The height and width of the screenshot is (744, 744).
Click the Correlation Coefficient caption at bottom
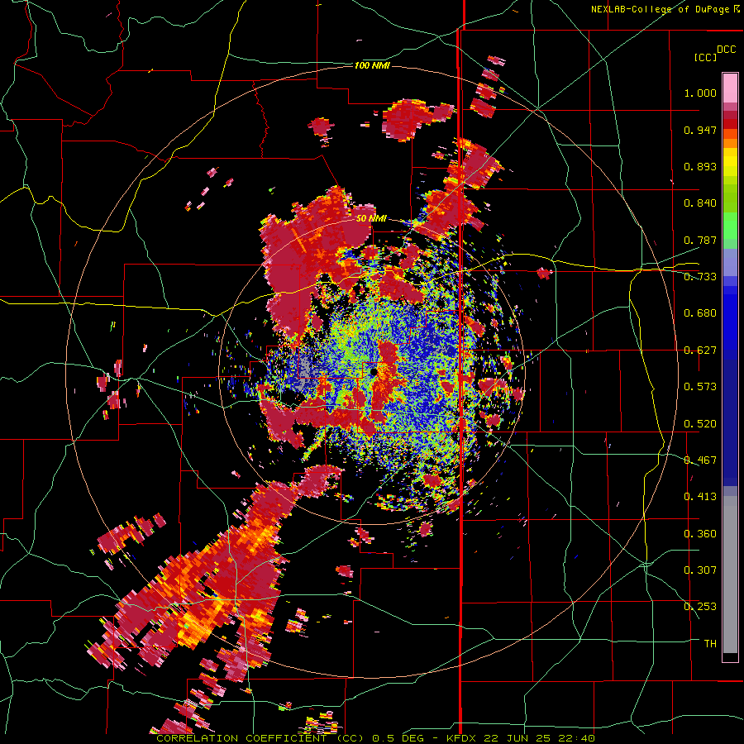click(375, 738)
